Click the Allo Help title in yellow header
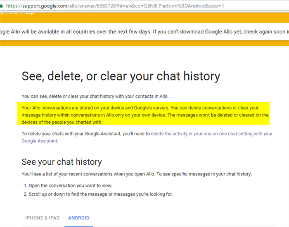289x227 pixels. click(17, 12)
